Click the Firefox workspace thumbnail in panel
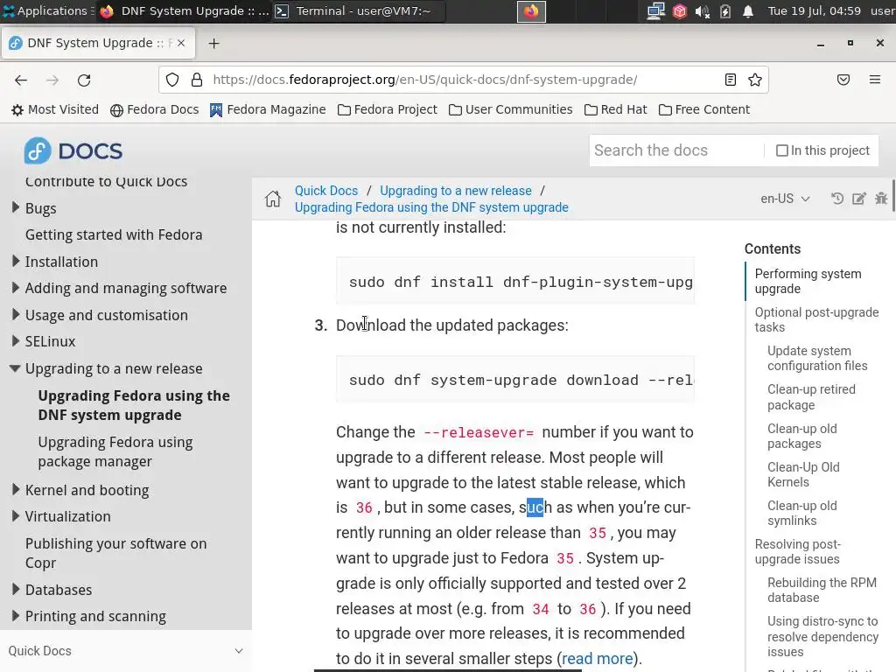The width and height of the screenshot is (896, 672). [x=531, y=10]
